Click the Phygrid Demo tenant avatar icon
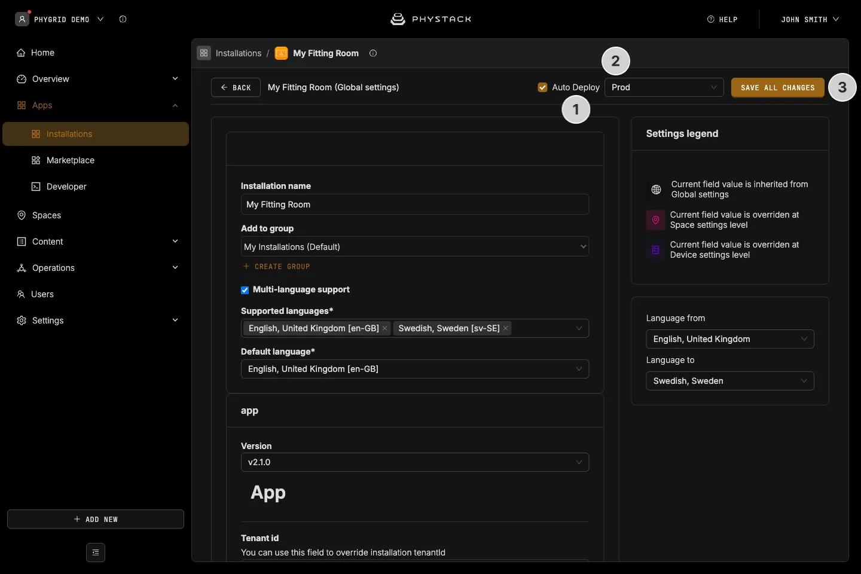The width and height of the screenshot is (861, 574). (22, 19)
